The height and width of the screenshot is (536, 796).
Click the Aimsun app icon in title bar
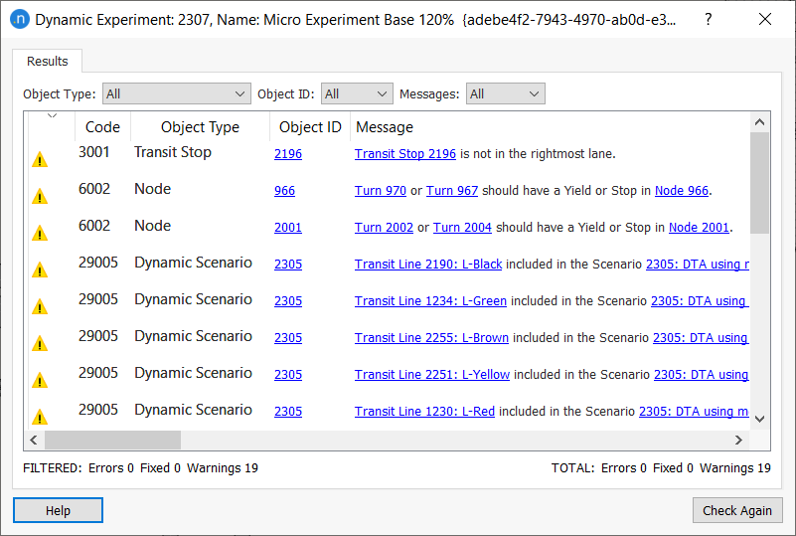20,19
